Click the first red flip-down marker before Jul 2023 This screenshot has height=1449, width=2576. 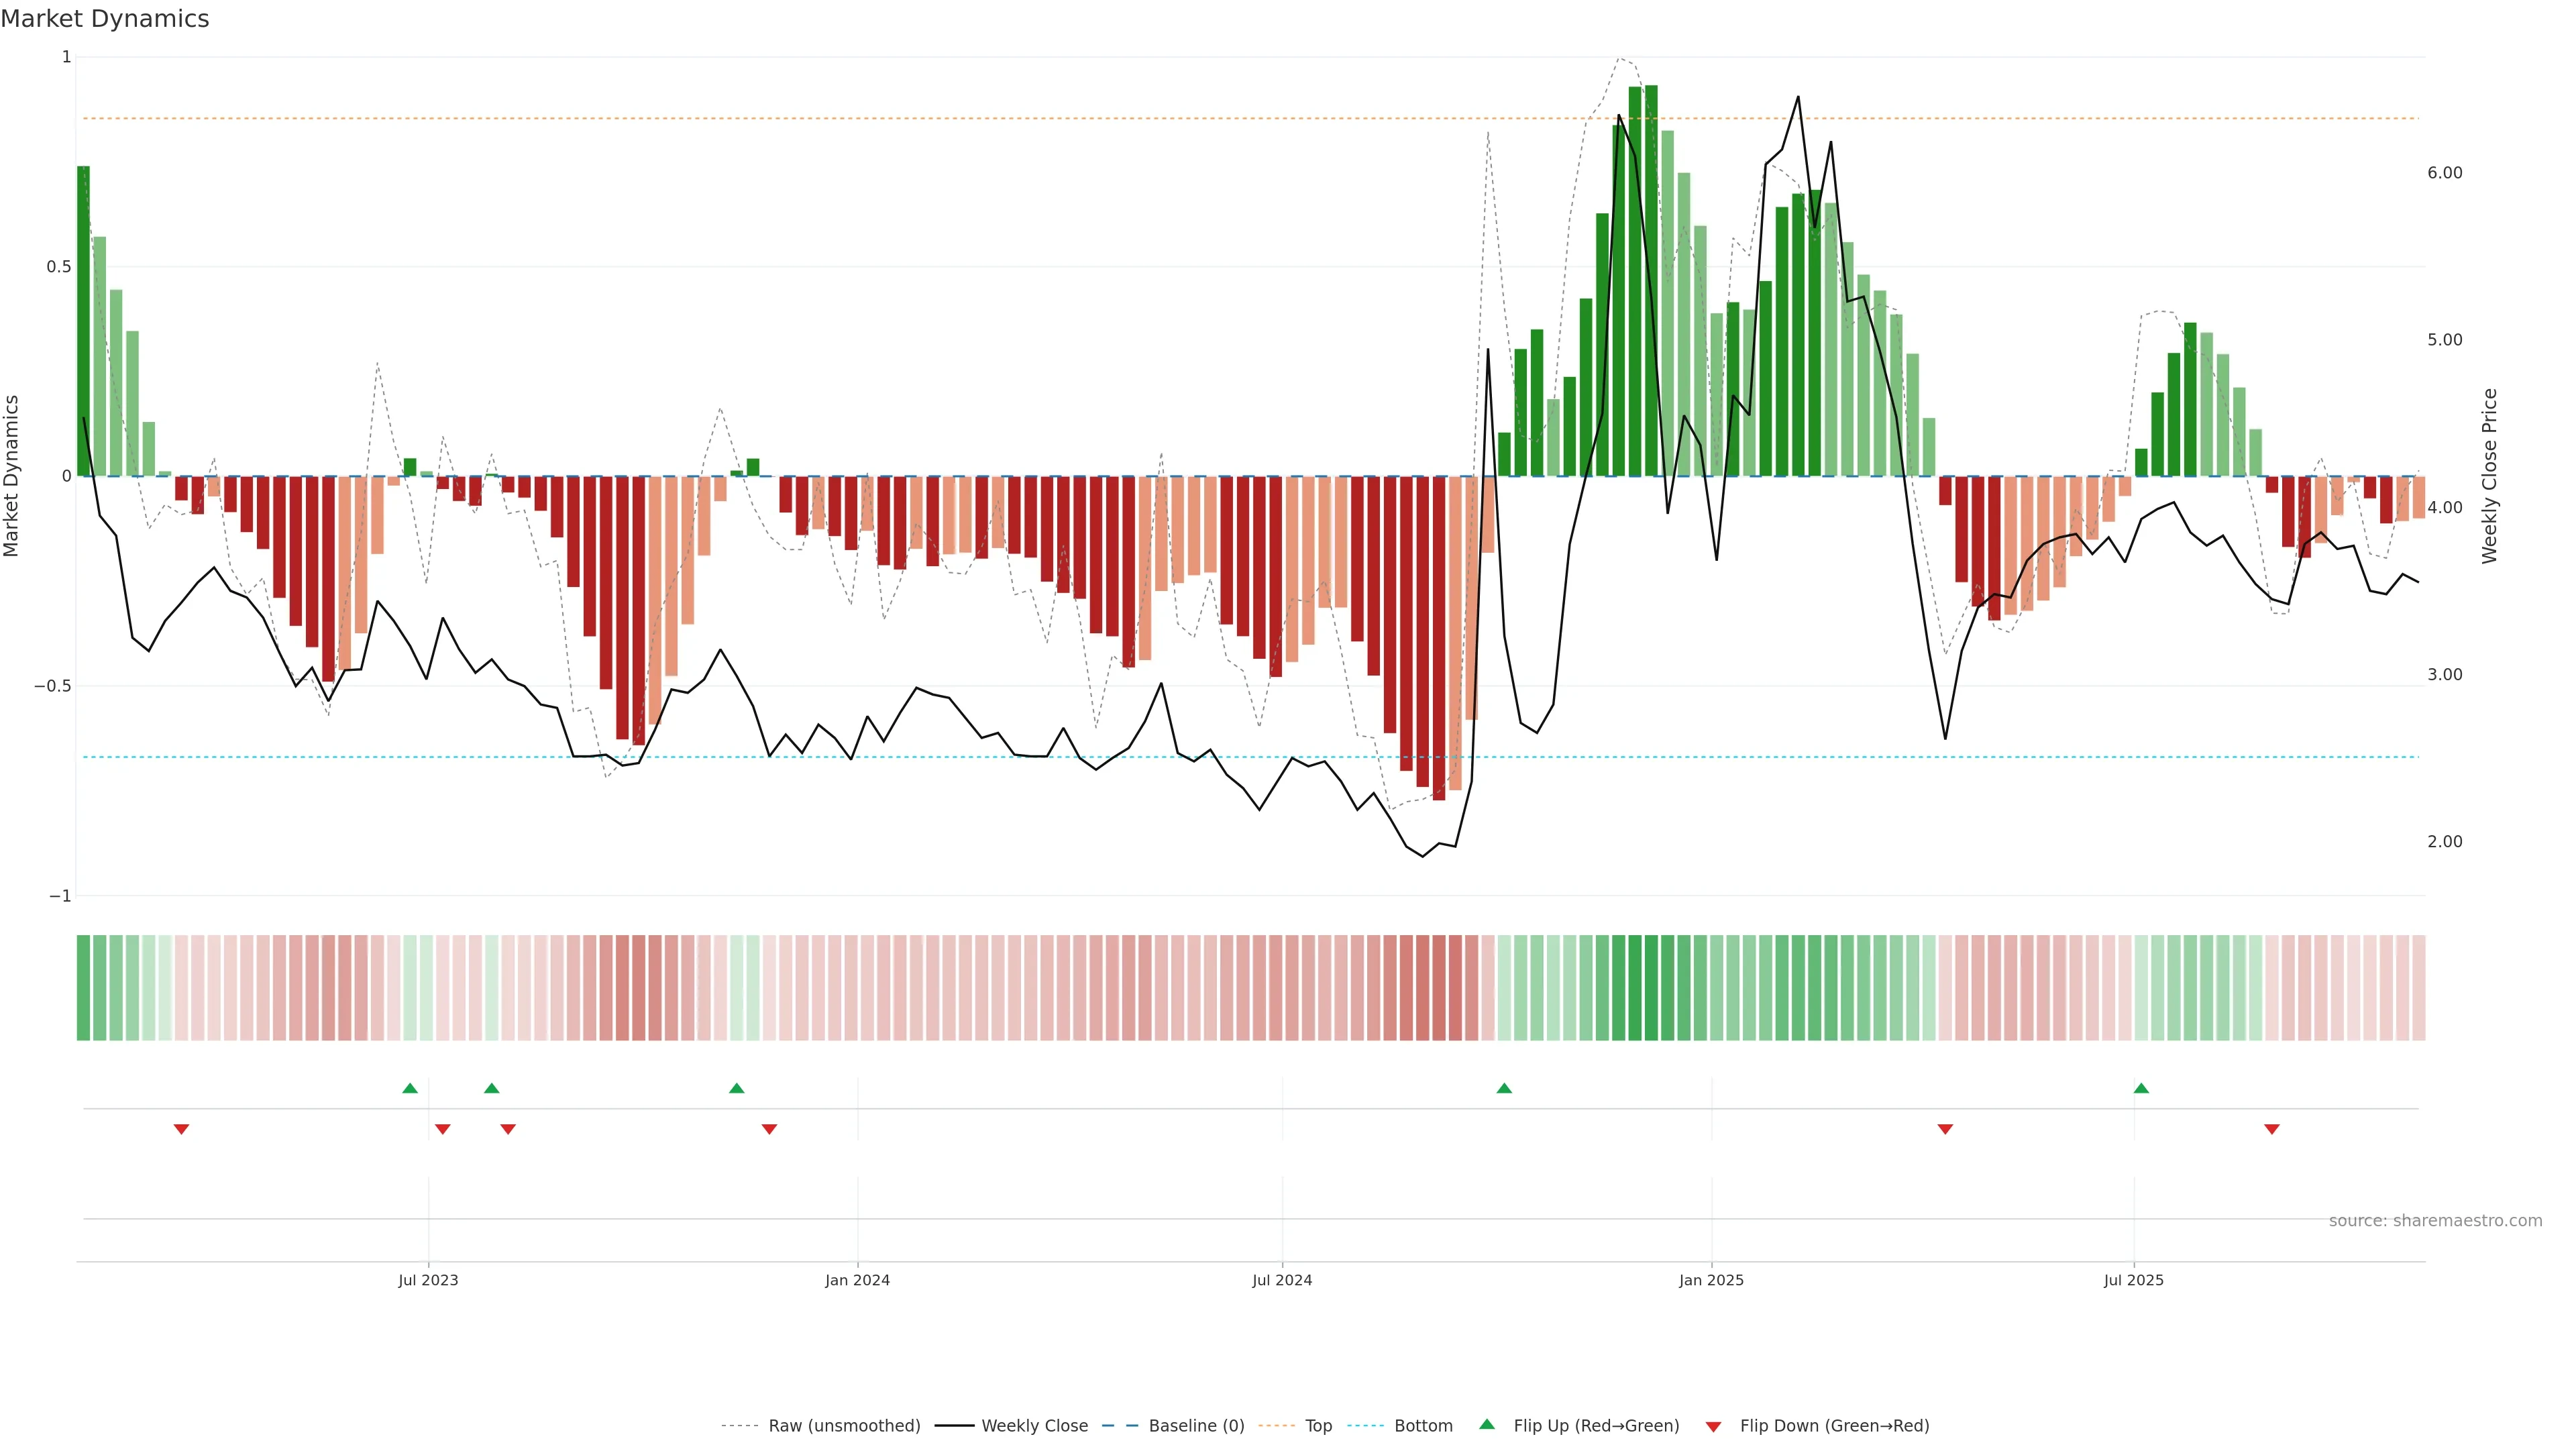click(x=181, y=1129)
